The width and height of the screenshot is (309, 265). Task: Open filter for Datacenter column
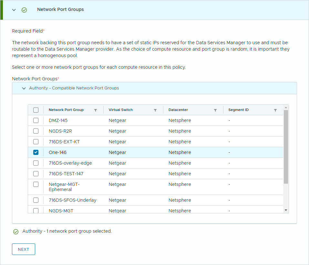[215, 110]
